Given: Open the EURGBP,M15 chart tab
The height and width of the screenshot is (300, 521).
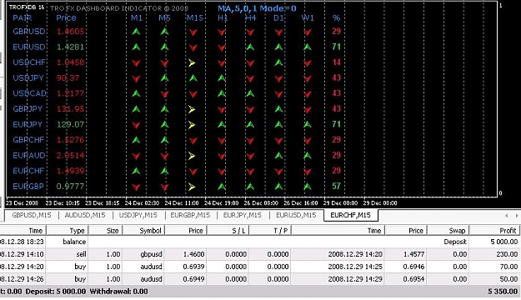Looking at the screenshot, I should click(x=190, y=215).
